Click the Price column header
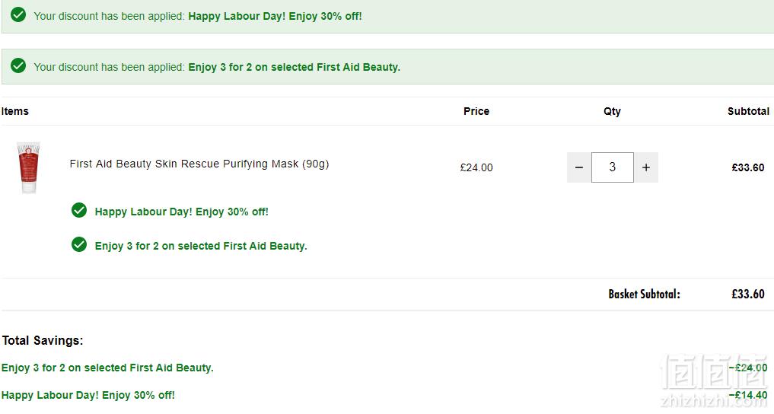774x414 pixels. [x=476, y=112]
